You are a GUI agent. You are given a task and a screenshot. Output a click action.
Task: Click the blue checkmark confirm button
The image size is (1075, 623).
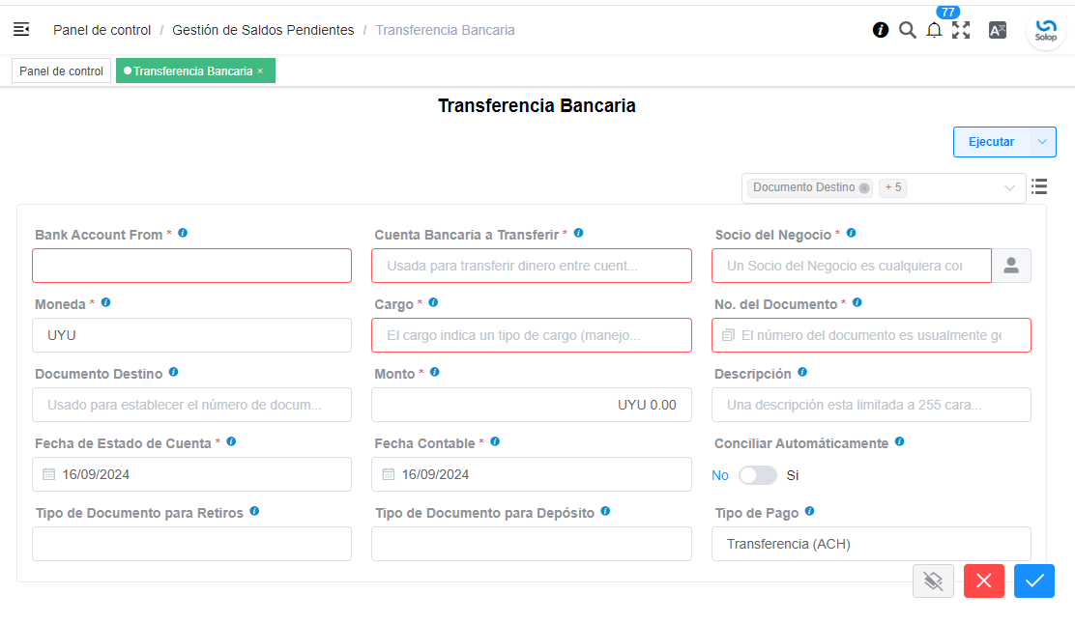click(x=1034, y=581)
